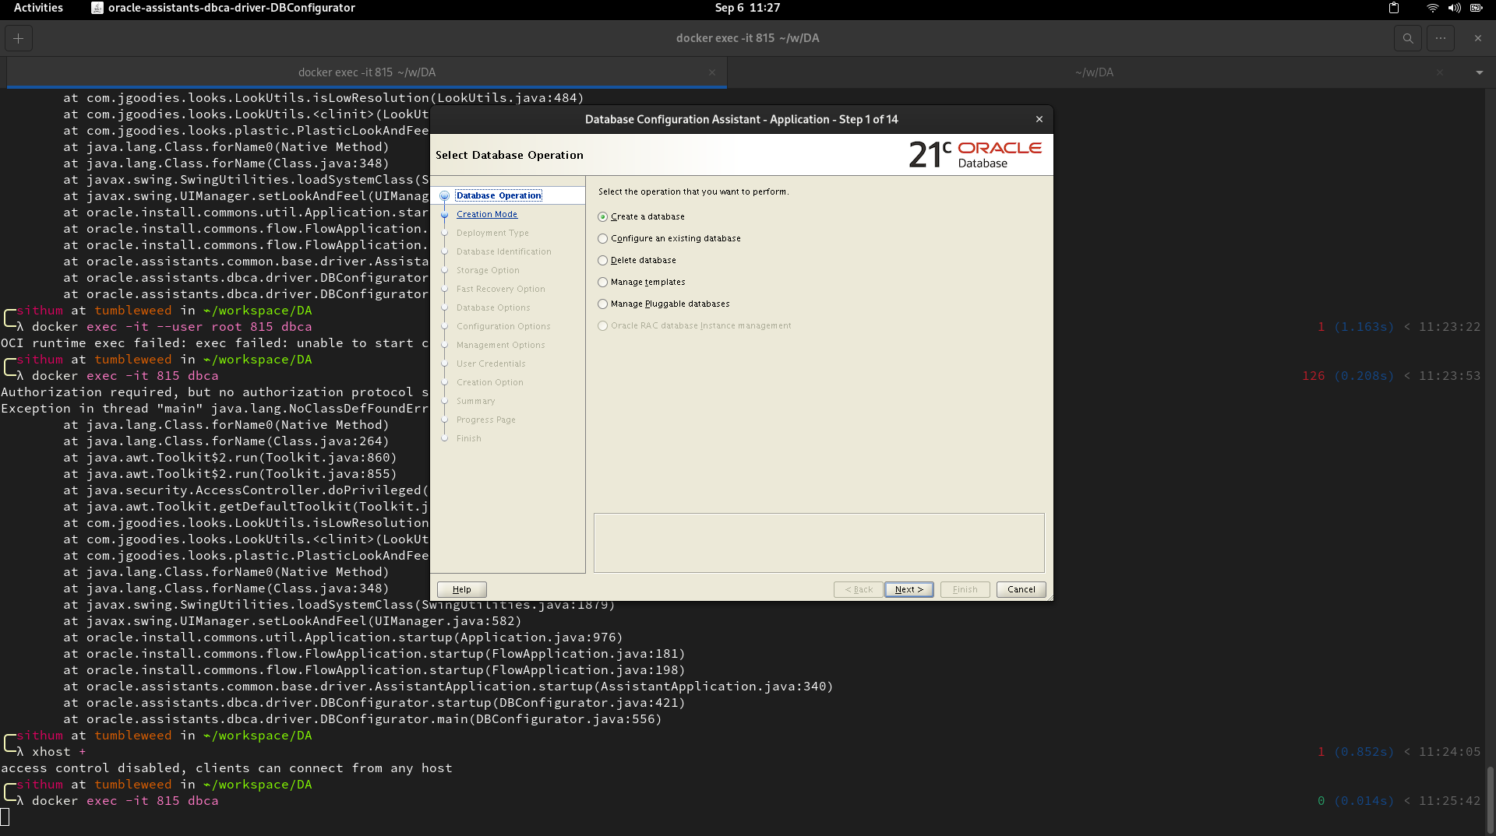Open Activities in the top bar
The width and height of the screenshot is (1496, 836).
[38, 8]
